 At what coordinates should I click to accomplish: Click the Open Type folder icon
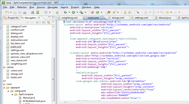(109, 12)
